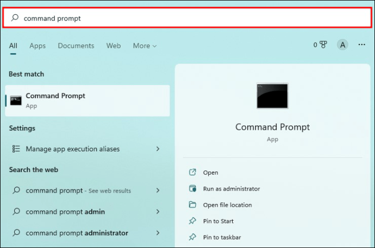This screenshot has height=248, width=375.
Task: Click the Pin to Start pin icon
Action: coord(192,221)
